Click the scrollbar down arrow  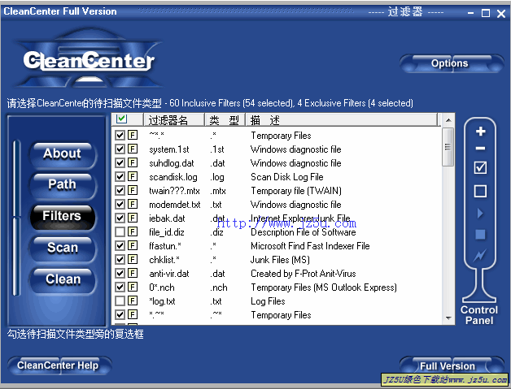[448, 318]
